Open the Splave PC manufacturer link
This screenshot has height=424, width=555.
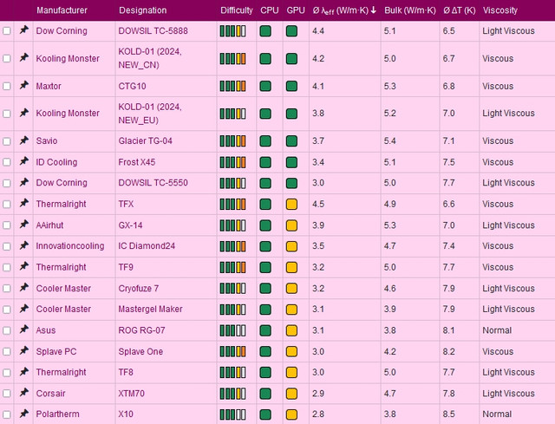[56, 351]
